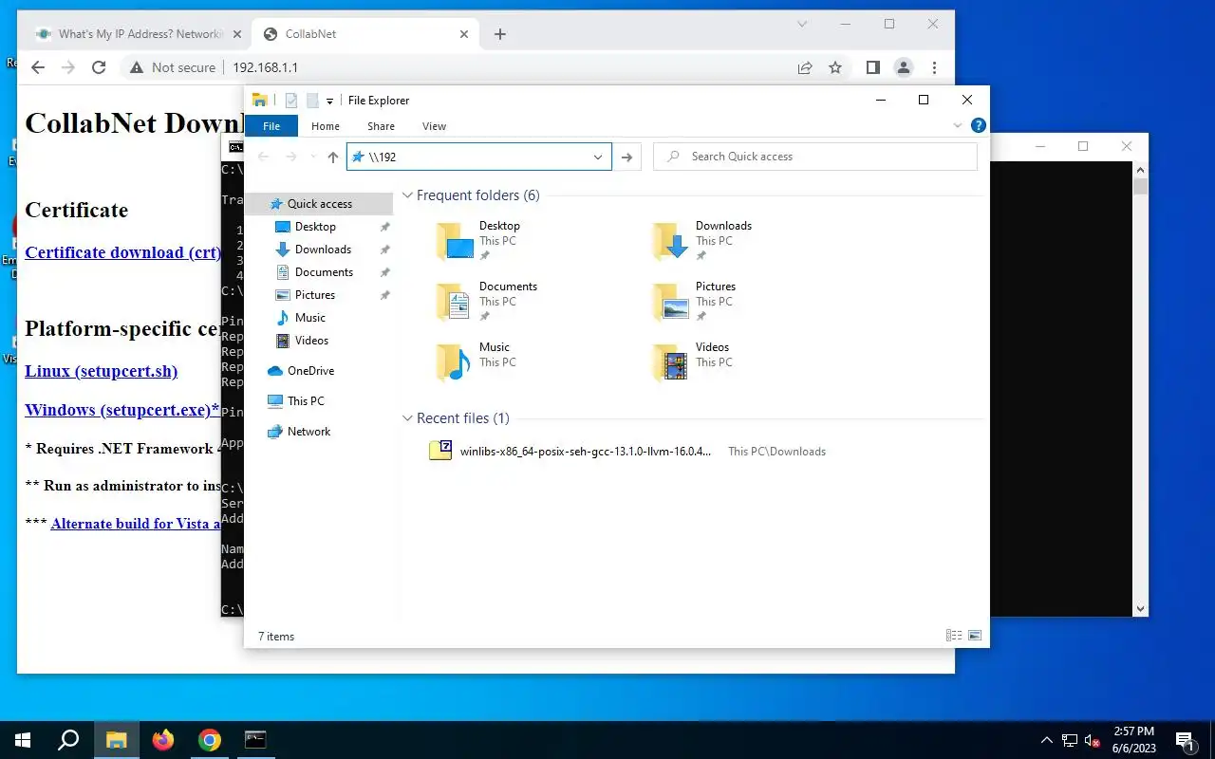
Task: Open the notification center icon
Action: click(x=1185, y=740)
